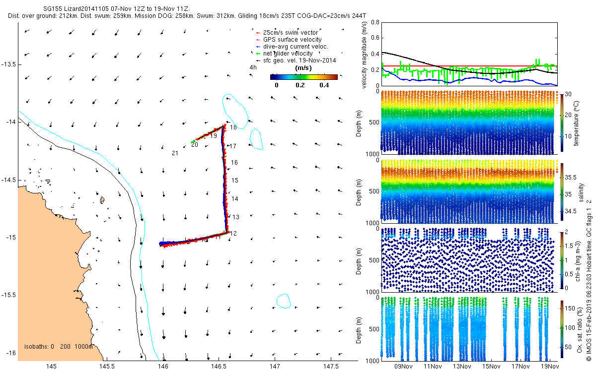The image size is (596, 372).
Task: Click the '35.5' tick on salinity colorbar
Action: (x=571, y=177)
